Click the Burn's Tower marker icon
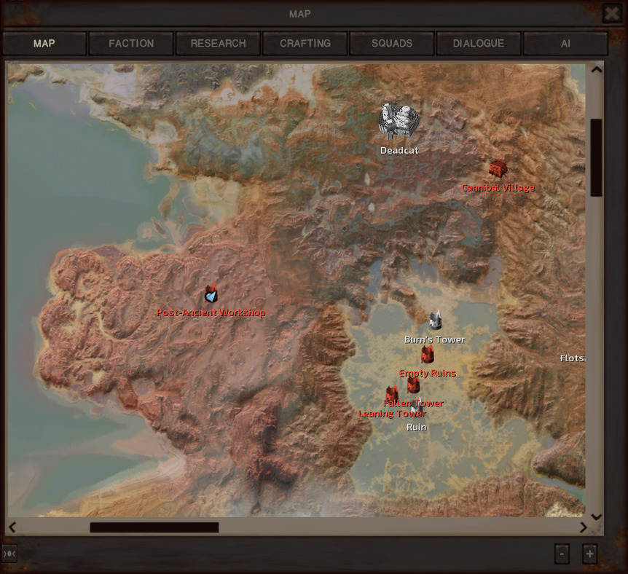Image resolution: width=628 pixels, height=574 pixels. (435, 321)
